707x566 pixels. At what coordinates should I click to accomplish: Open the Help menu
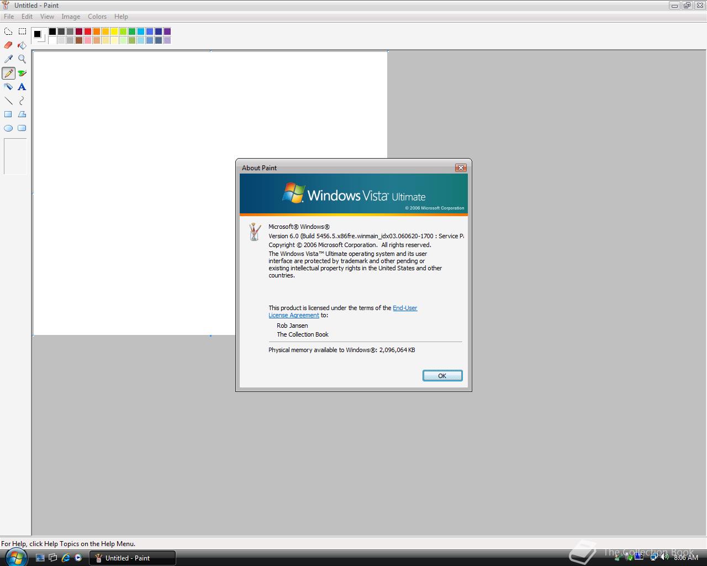coord(121,17)
